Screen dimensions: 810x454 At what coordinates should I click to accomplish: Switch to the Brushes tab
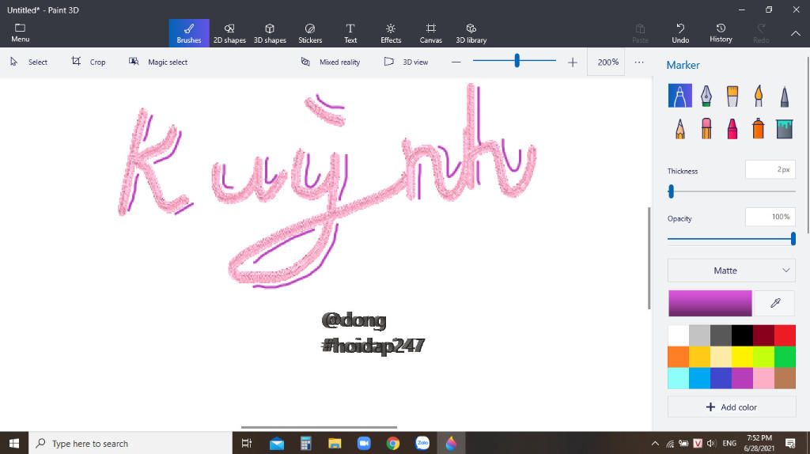tap(189, 33)
